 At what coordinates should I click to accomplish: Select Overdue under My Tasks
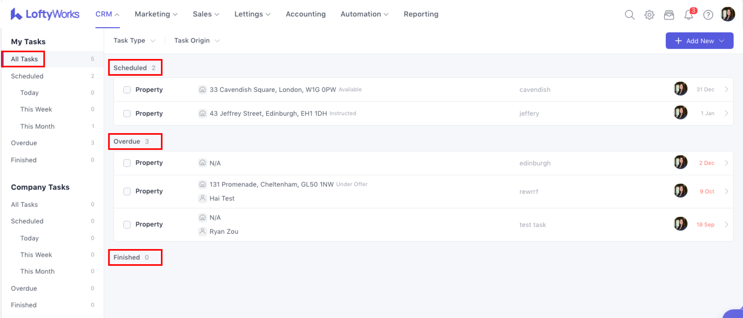pyautogui.click(x=24, y=143)
